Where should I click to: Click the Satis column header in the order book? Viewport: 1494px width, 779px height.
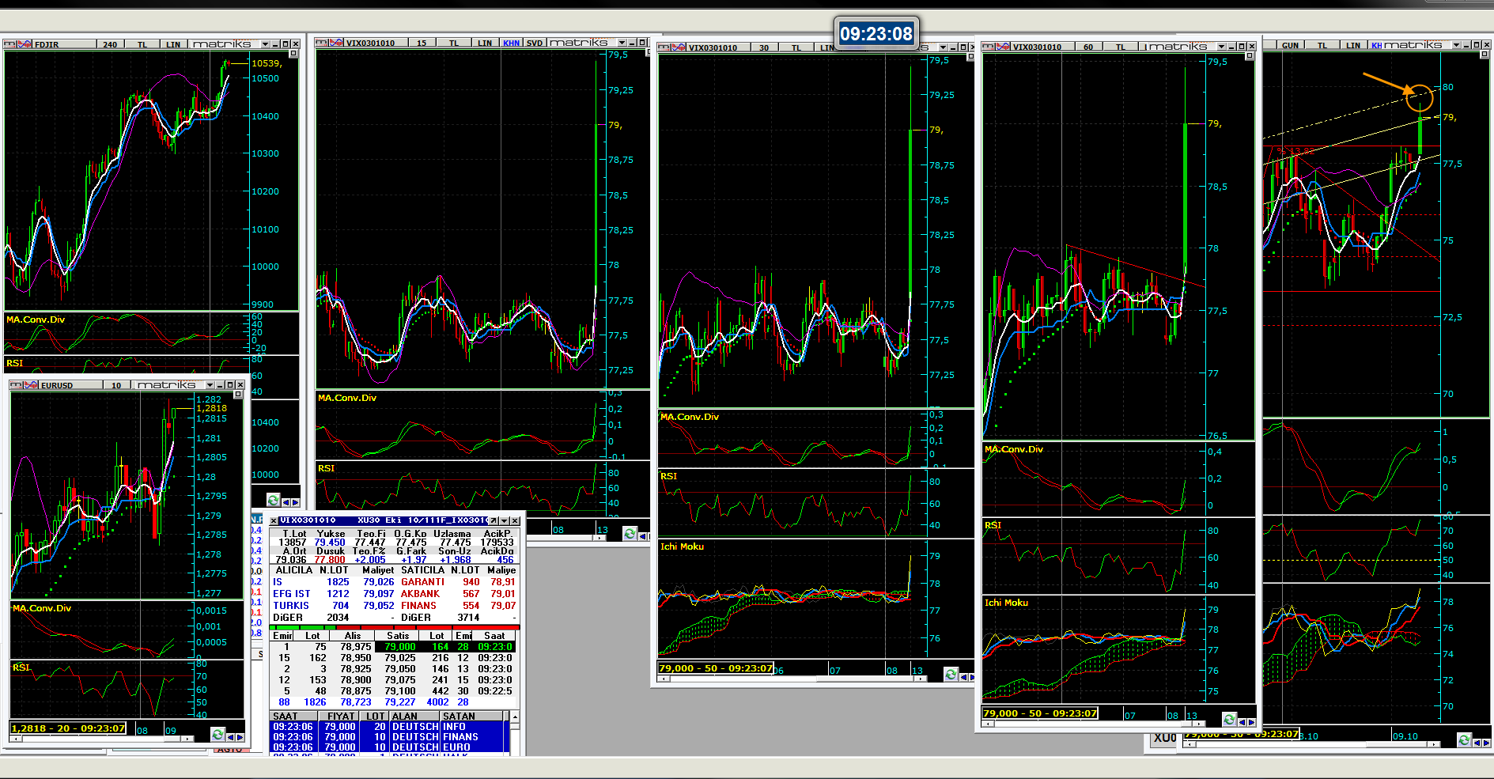click(x=398, y=636)
